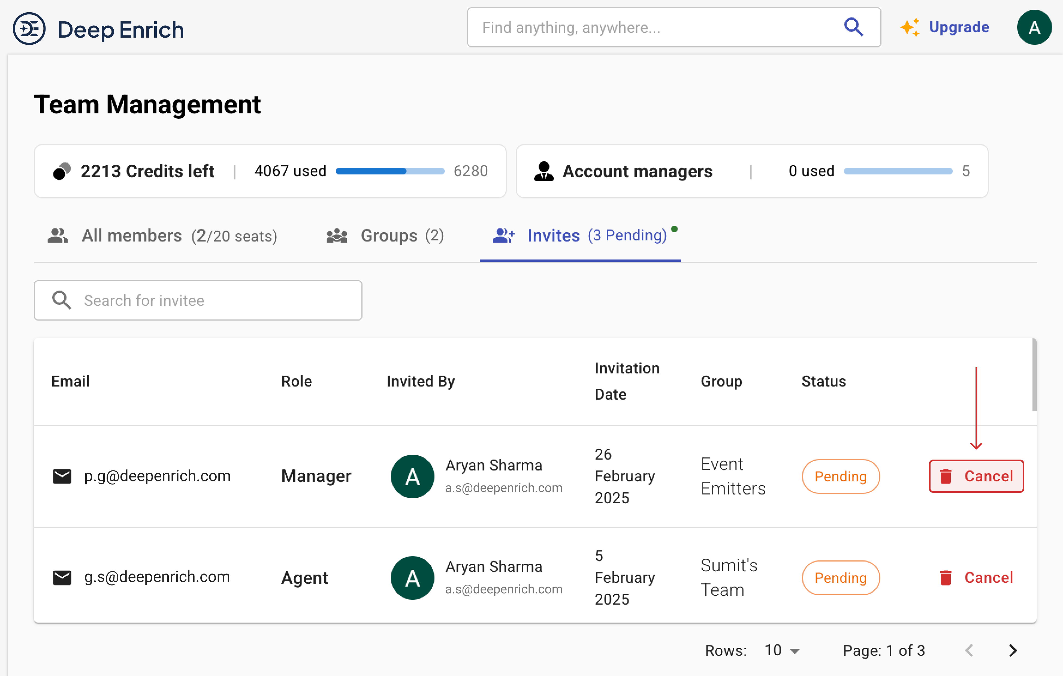Click the previous page arrow
Image resolution: width=1063 pixels, height=676 pixels.
[970, 650]
